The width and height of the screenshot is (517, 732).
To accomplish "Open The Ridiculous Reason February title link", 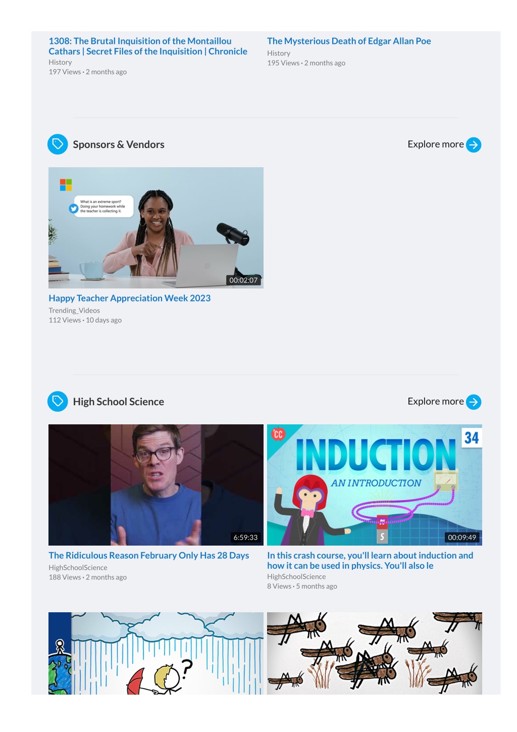I will pyautogui.click(x=149, y=555).
